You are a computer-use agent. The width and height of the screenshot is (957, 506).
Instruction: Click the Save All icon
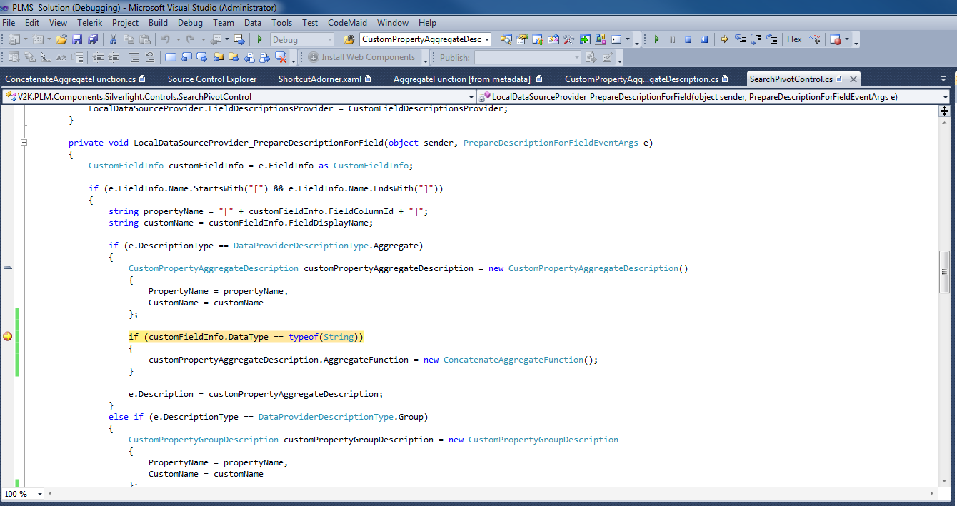(x=93, y=39)
